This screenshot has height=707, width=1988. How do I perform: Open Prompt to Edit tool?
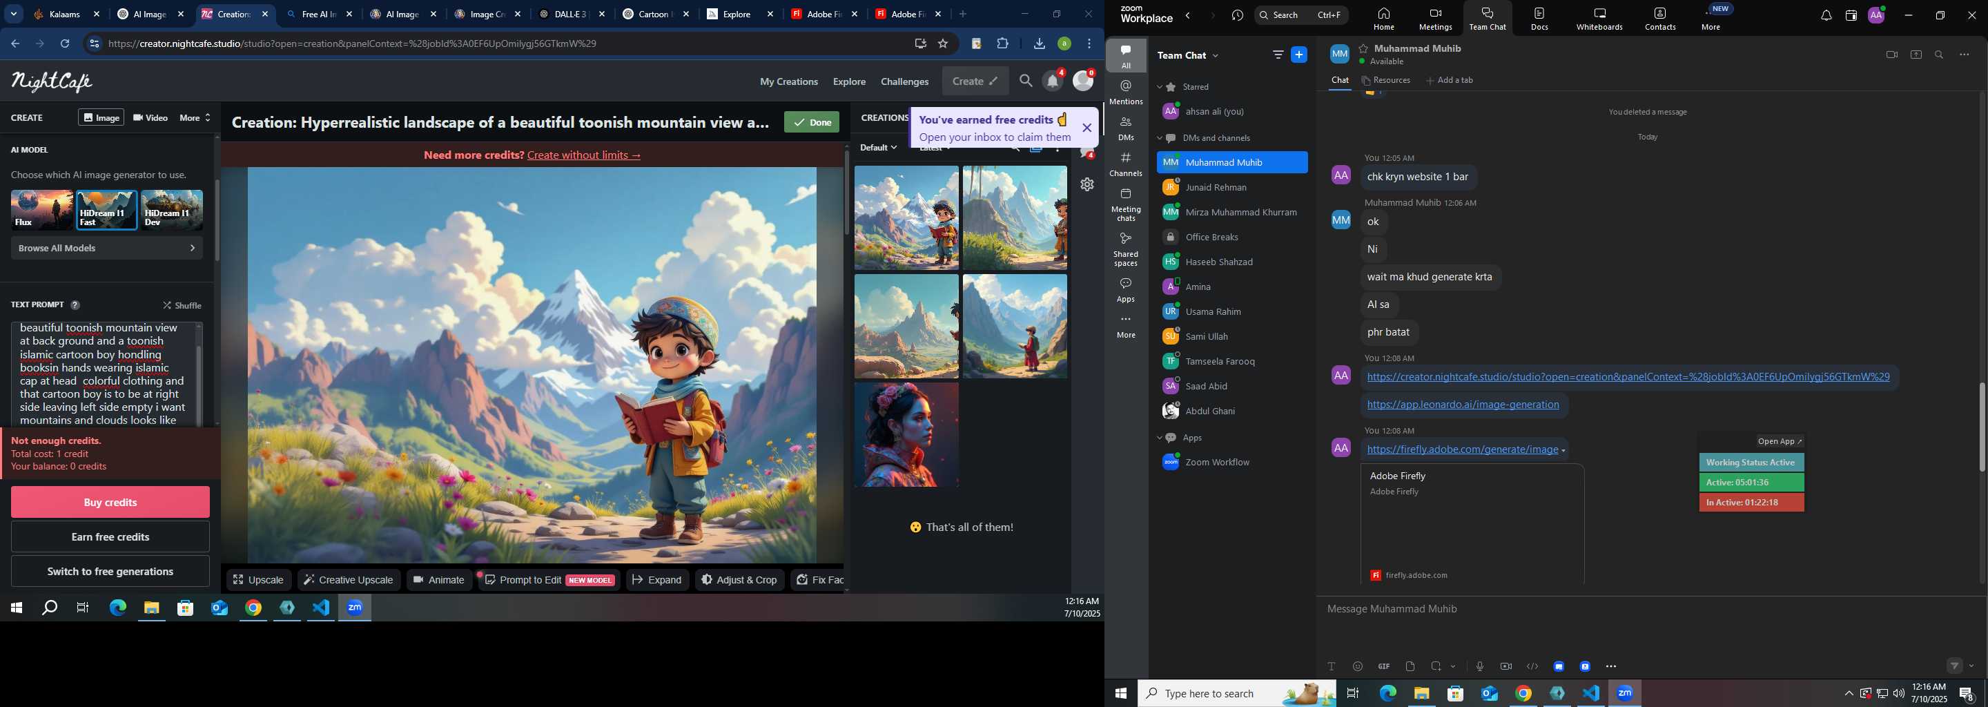pyautogui.click(x=549, y=580)
